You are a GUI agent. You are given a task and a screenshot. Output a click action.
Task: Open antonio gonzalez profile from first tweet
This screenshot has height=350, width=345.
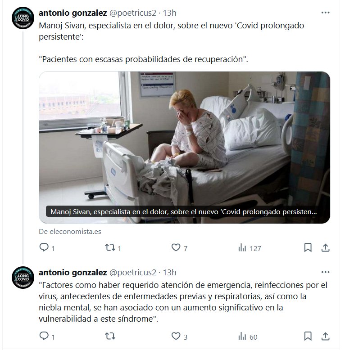click(x=73, y=13)
